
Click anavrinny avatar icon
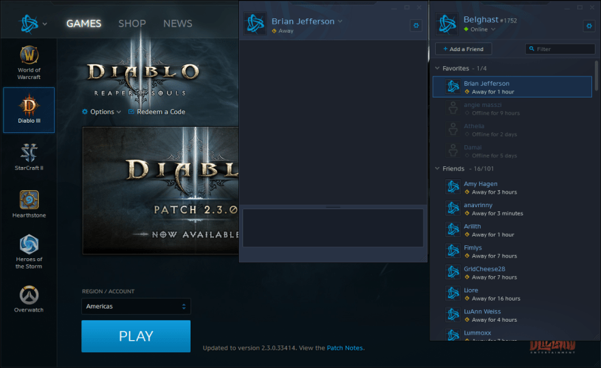(x=453, y=209)
